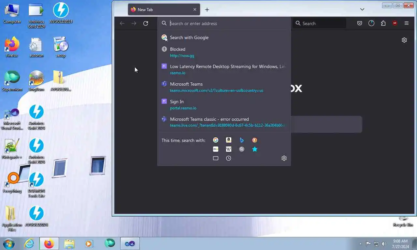417x250 pixels.
Task: Select the Microsoft Visual Studio shortcut
Action: (12, 119)
